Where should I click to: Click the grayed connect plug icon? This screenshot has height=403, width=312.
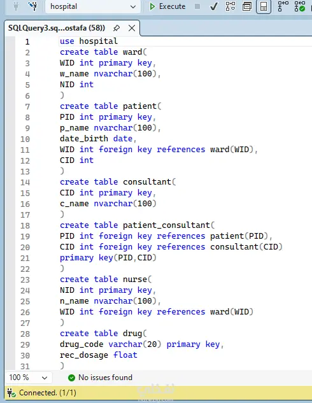tap(16, 6)
